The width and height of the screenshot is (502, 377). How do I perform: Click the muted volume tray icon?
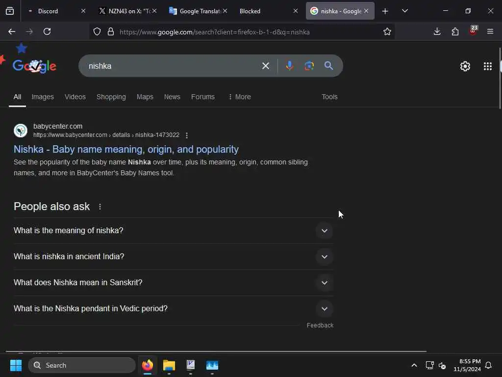[443, 365]
